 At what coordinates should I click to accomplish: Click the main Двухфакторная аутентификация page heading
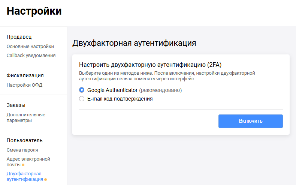pos(134,43)
